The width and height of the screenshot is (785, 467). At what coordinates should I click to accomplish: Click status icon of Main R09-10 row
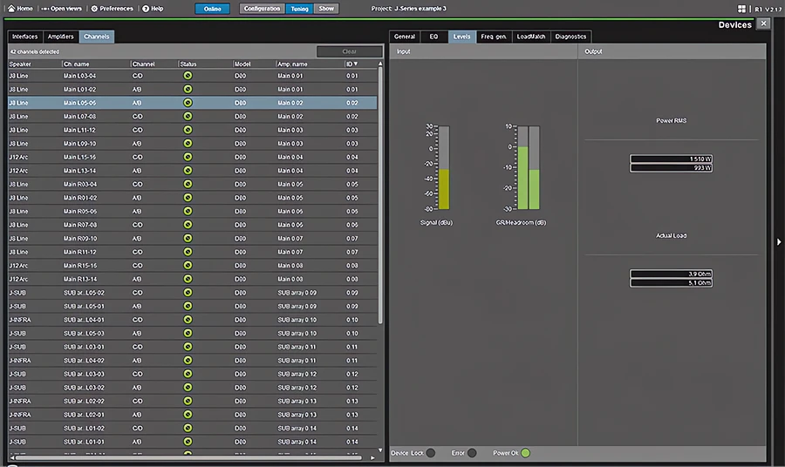pyautogui.click(x=188, y=239)
